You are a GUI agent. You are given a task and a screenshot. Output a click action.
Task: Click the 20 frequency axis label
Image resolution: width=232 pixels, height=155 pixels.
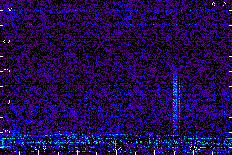6,132
